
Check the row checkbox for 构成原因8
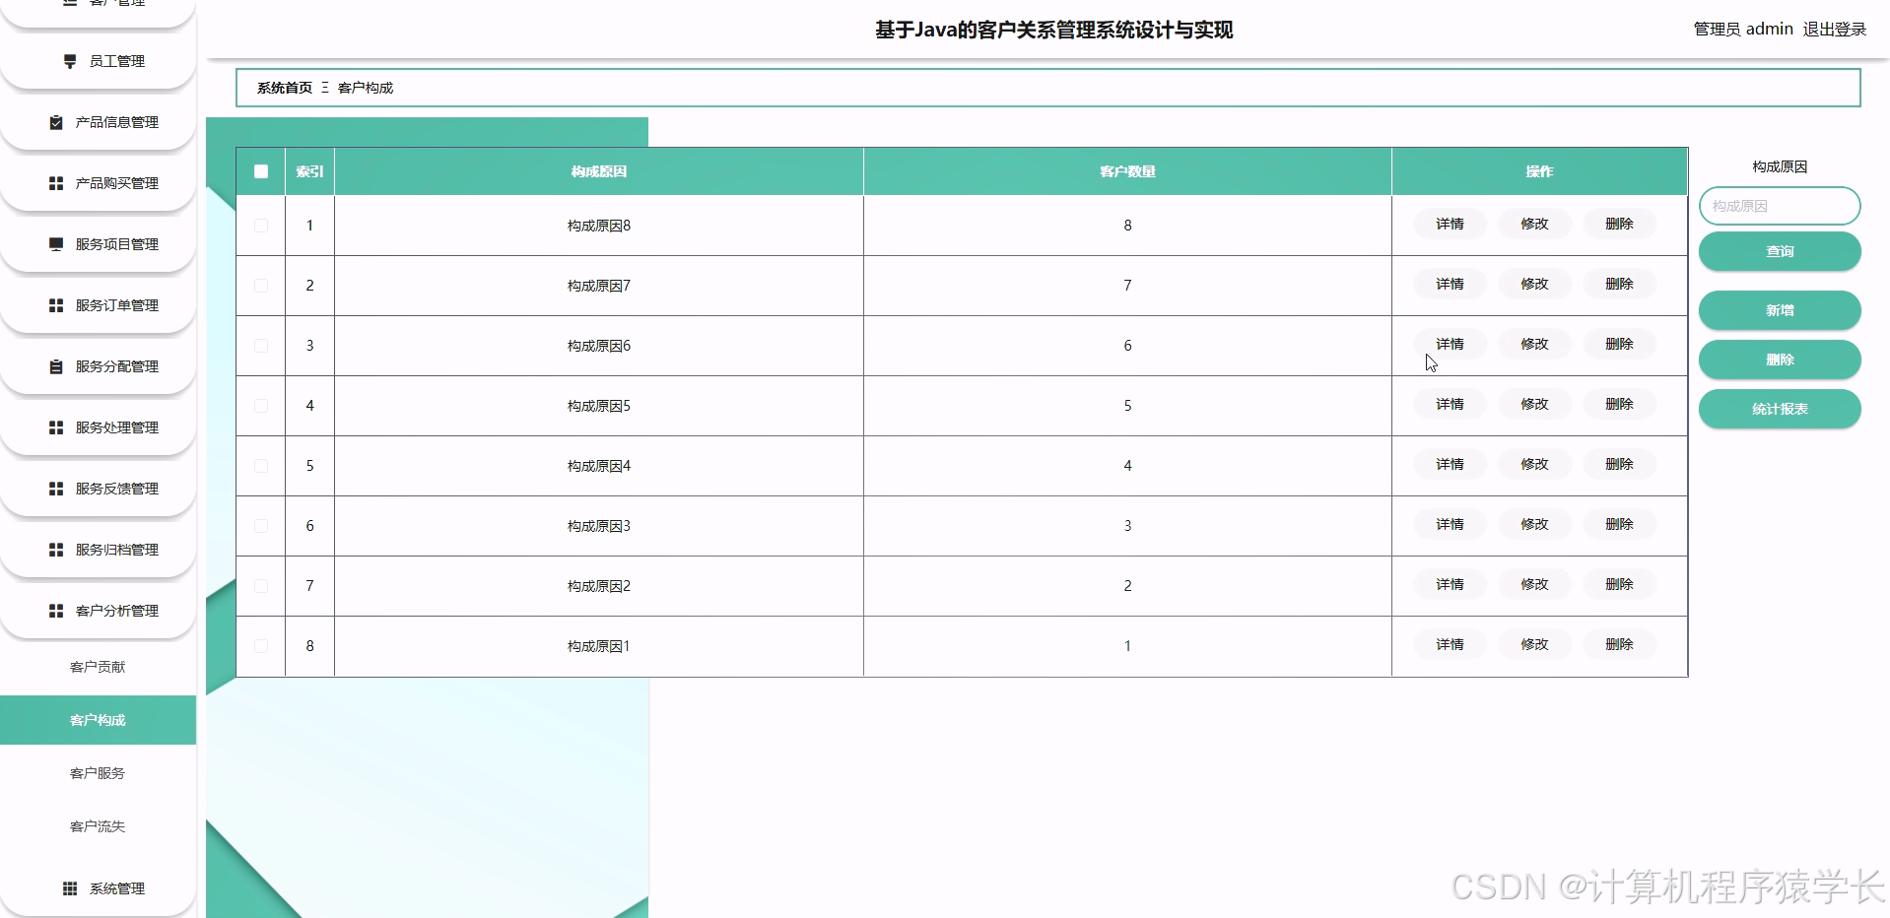261,226
